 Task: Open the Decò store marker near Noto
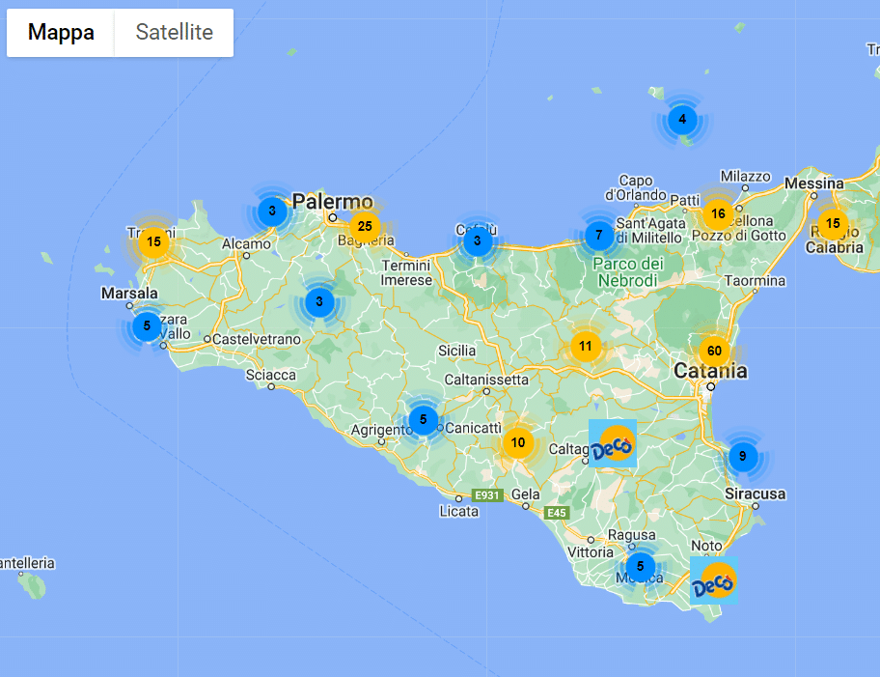(714, 581)
